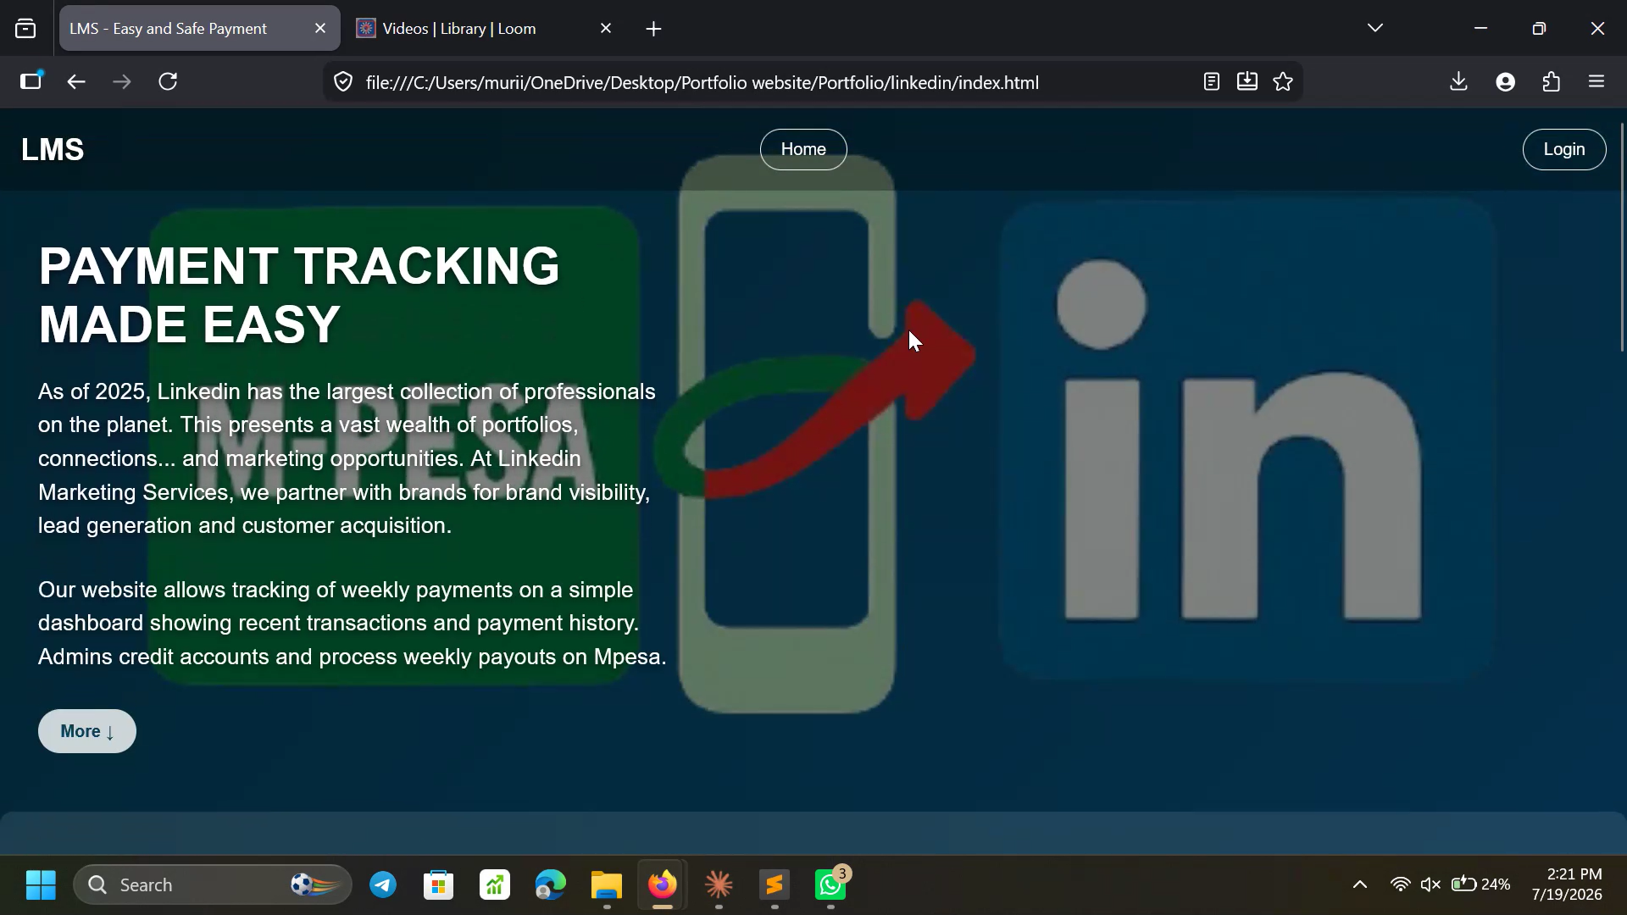Open the orange starburst app in taskbar
Screen dimensions: 1627x915
[719, 885]
